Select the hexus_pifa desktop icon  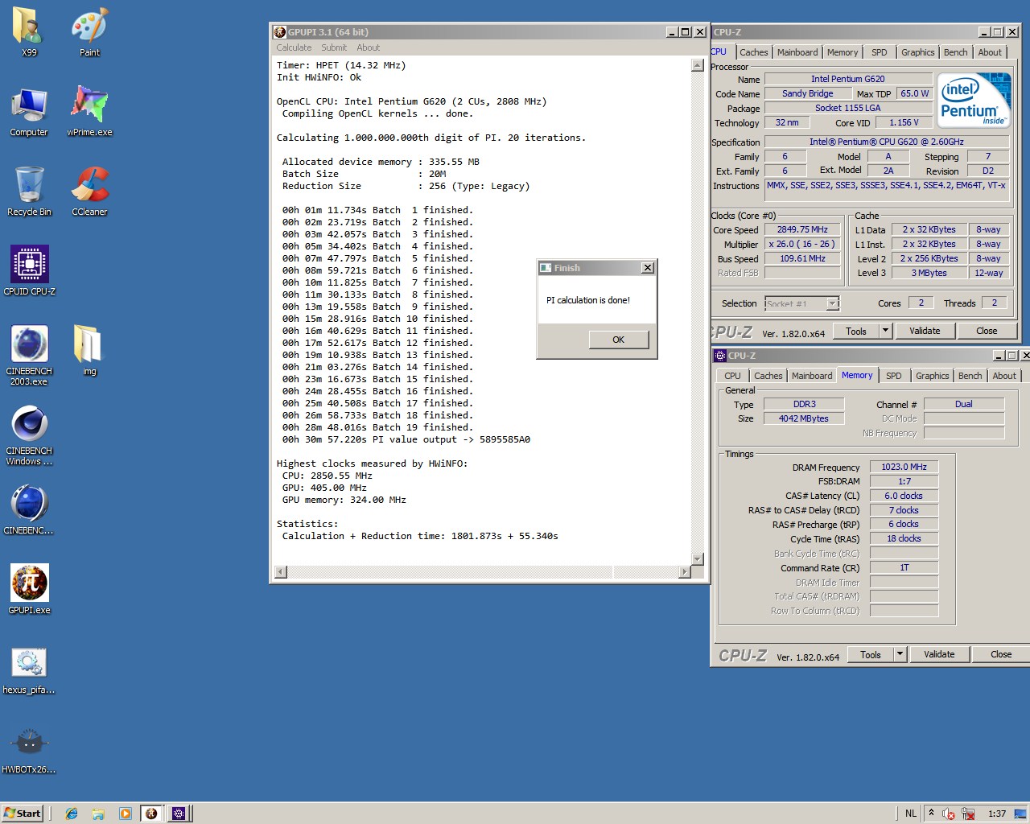pos(29,669)
